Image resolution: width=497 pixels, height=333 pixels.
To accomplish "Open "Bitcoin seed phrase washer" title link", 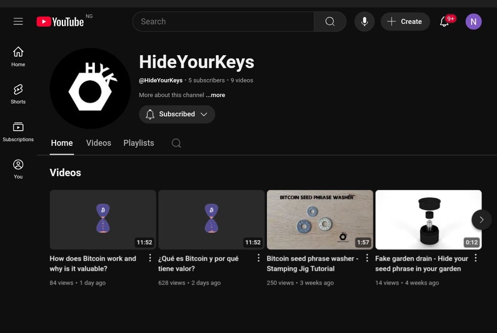I will point(312,263).
